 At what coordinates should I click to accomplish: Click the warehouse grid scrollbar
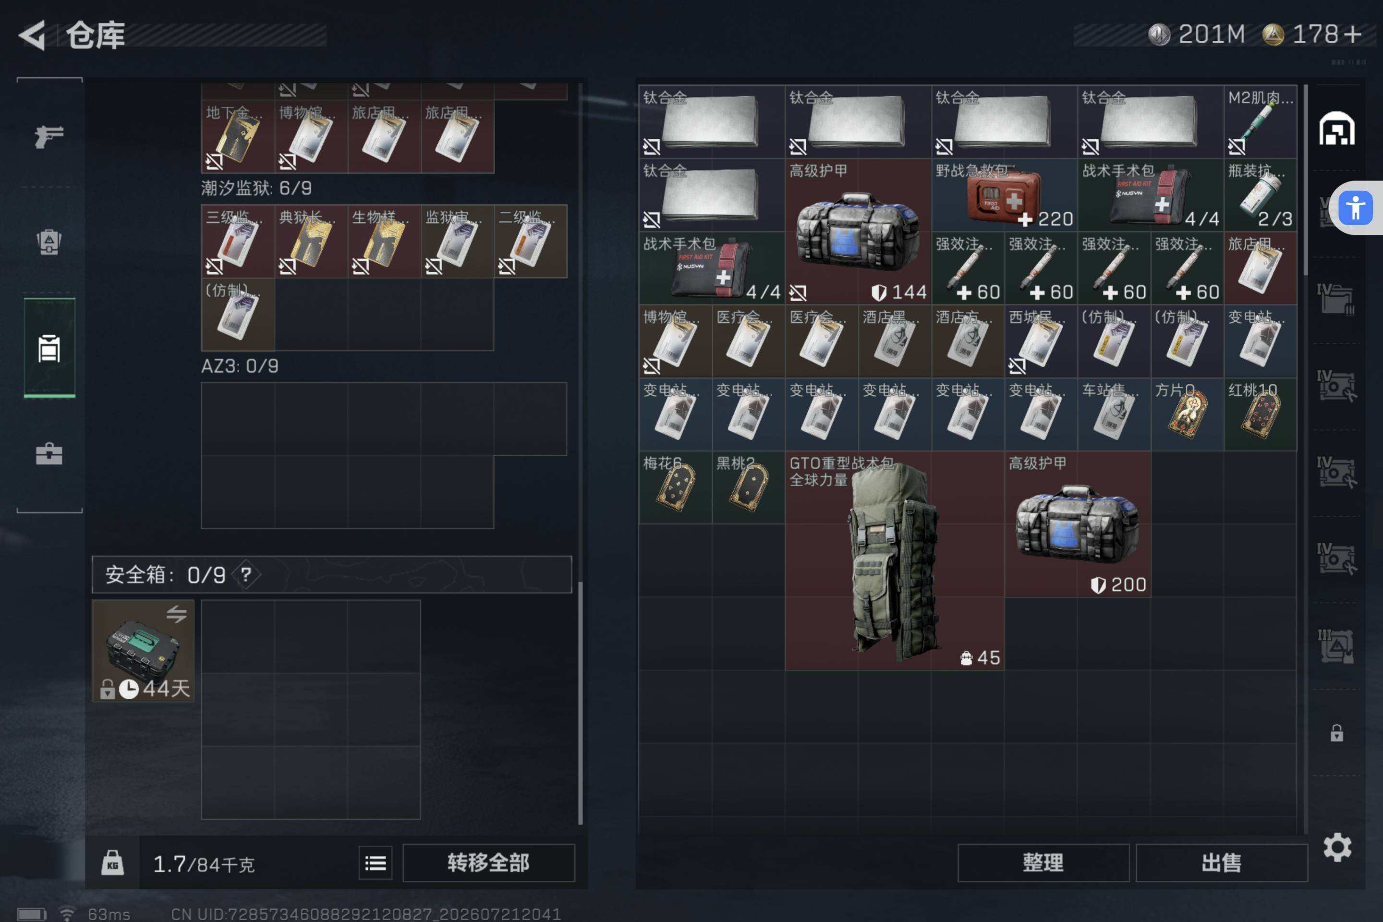click(1305, 180)
